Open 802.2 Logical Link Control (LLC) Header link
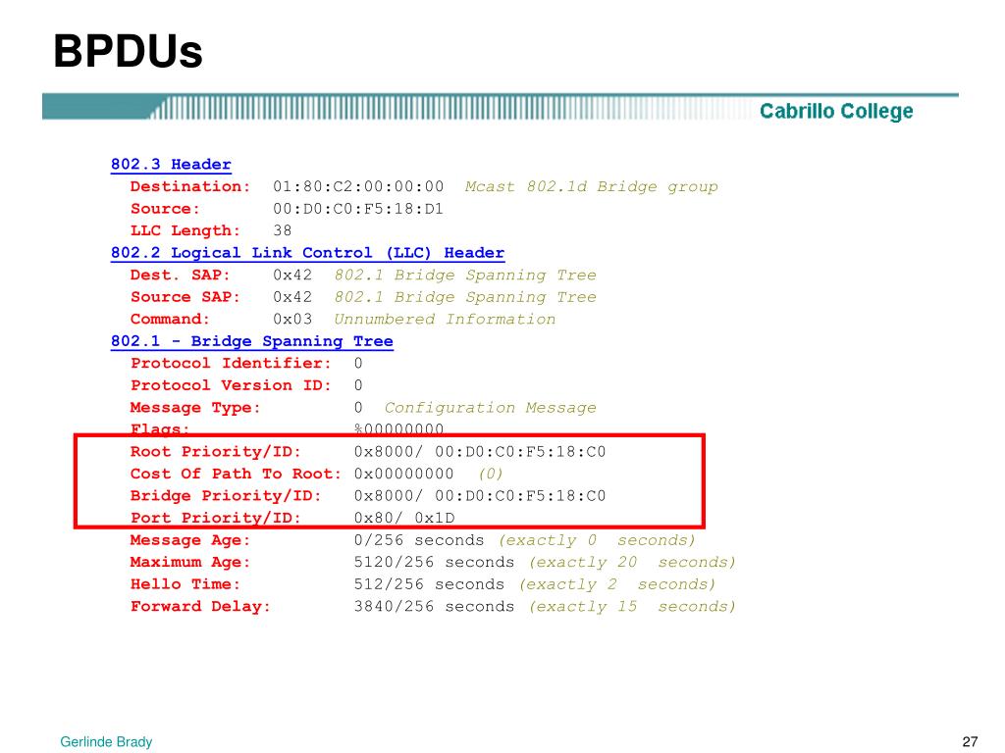Screen dimensions: 1005x753 point(307,253)
